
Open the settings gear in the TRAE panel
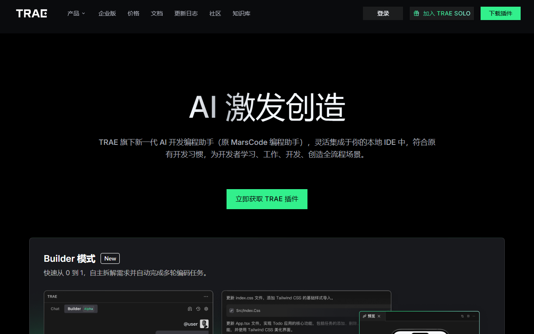tap(206, 309)
